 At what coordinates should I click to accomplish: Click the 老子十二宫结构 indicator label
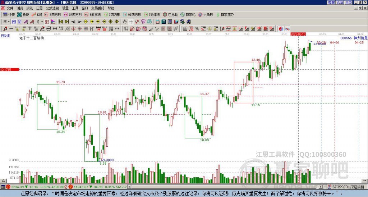click(x=32, y=38)
